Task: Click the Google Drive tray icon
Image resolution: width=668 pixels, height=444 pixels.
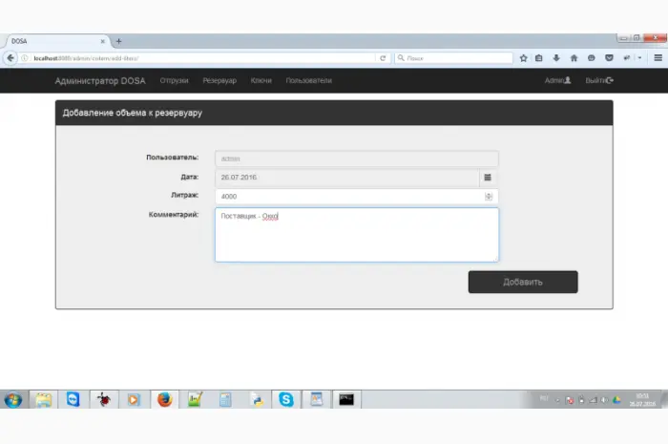Action: coord(616,400)
